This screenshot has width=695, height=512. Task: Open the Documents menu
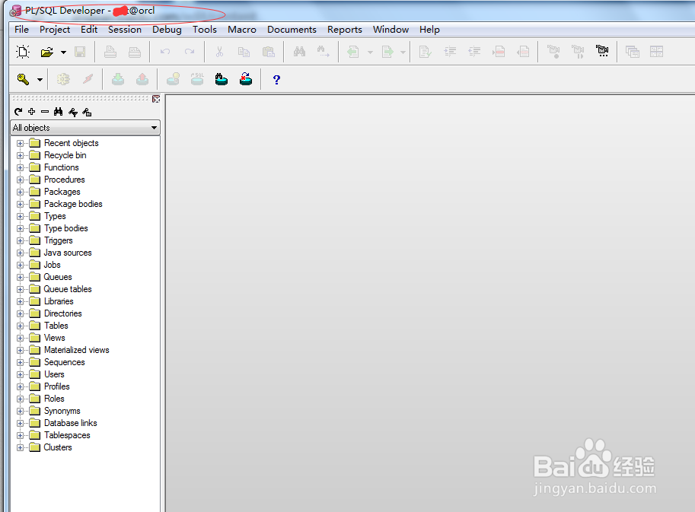tap(292, 30)
